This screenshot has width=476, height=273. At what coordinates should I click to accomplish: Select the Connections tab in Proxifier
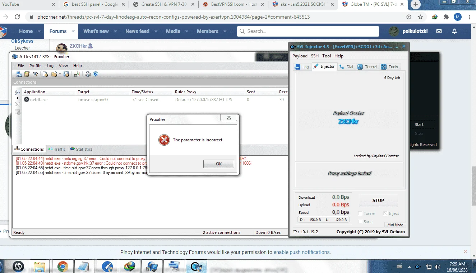tap(29, 149)
